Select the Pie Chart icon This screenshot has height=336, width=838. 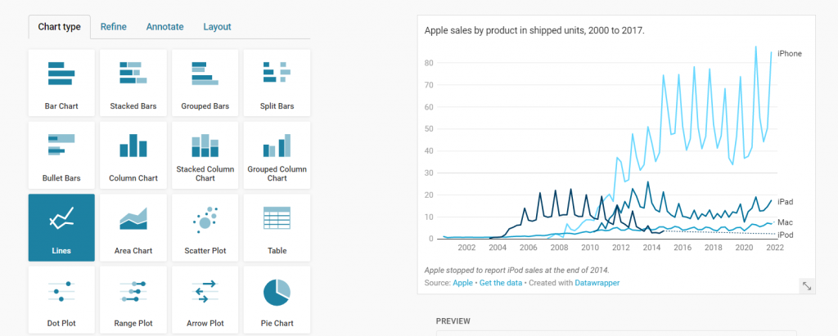click(277, 299)
